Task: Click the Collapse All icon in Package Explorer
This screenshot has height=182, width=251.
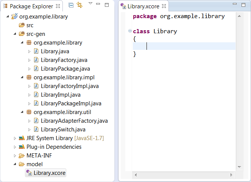Action: point(71,5)
